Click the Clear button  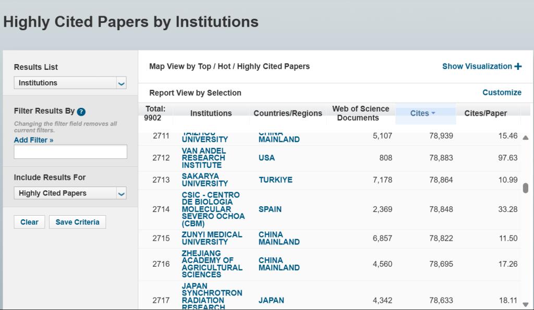coord(29,222)
